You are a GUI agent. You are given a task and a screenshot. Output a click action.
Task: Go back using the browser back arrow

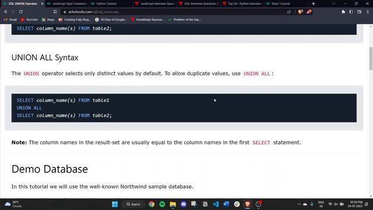(5, 12)
